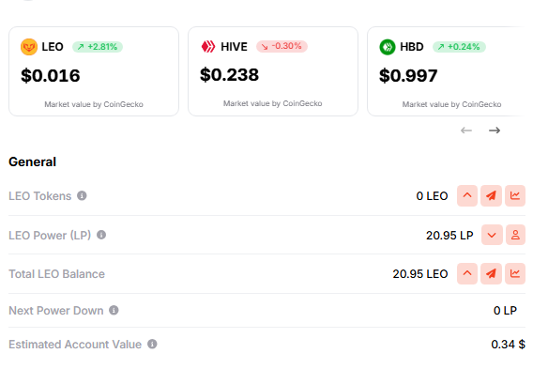
Task: Click the HIVE logo icon
Action: (208, 46)
